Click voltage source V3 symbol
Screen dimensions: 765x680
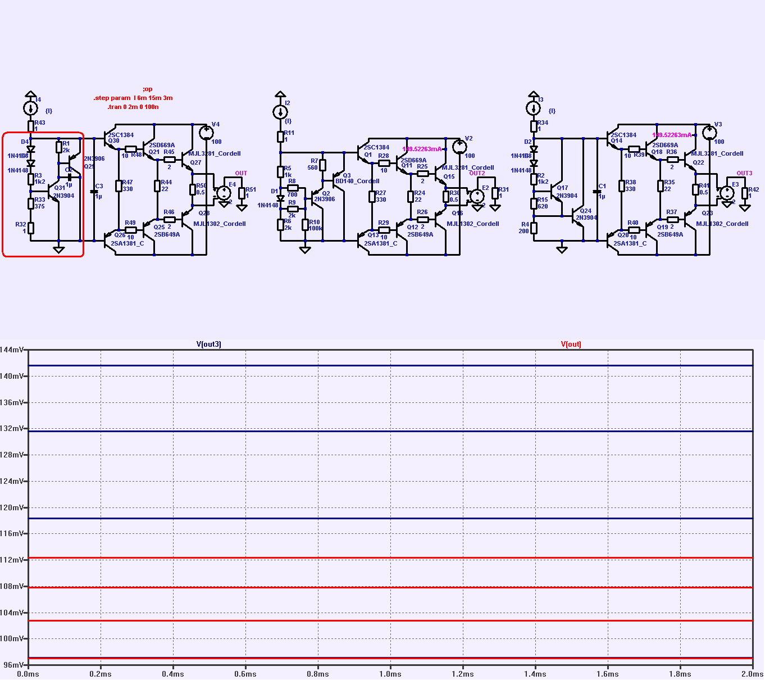(709, 133)
